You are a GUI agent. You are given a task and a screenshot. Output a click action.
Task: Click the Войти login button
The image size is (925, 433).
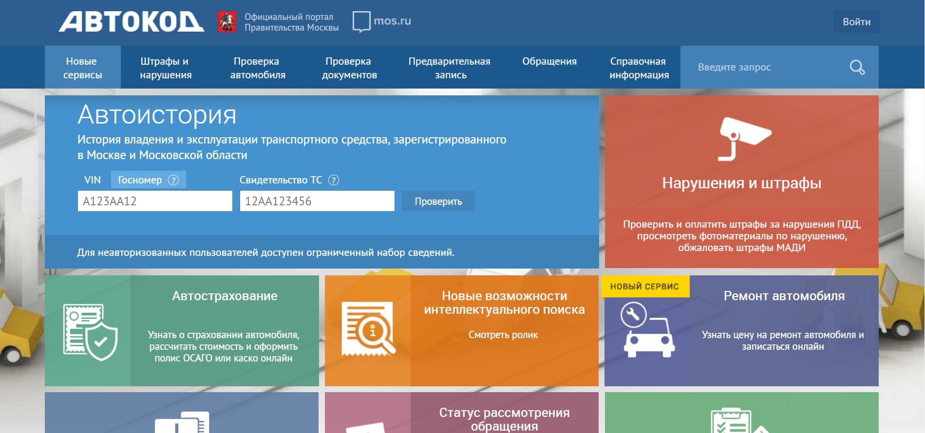[856, 22]
